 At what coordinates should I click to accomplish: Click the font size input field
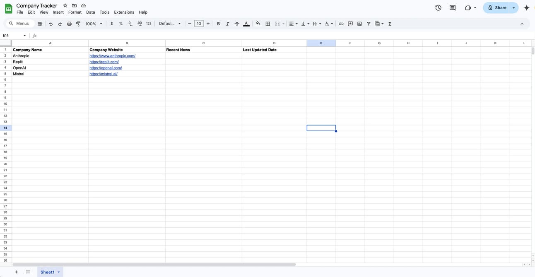click(x=199, y=24)
